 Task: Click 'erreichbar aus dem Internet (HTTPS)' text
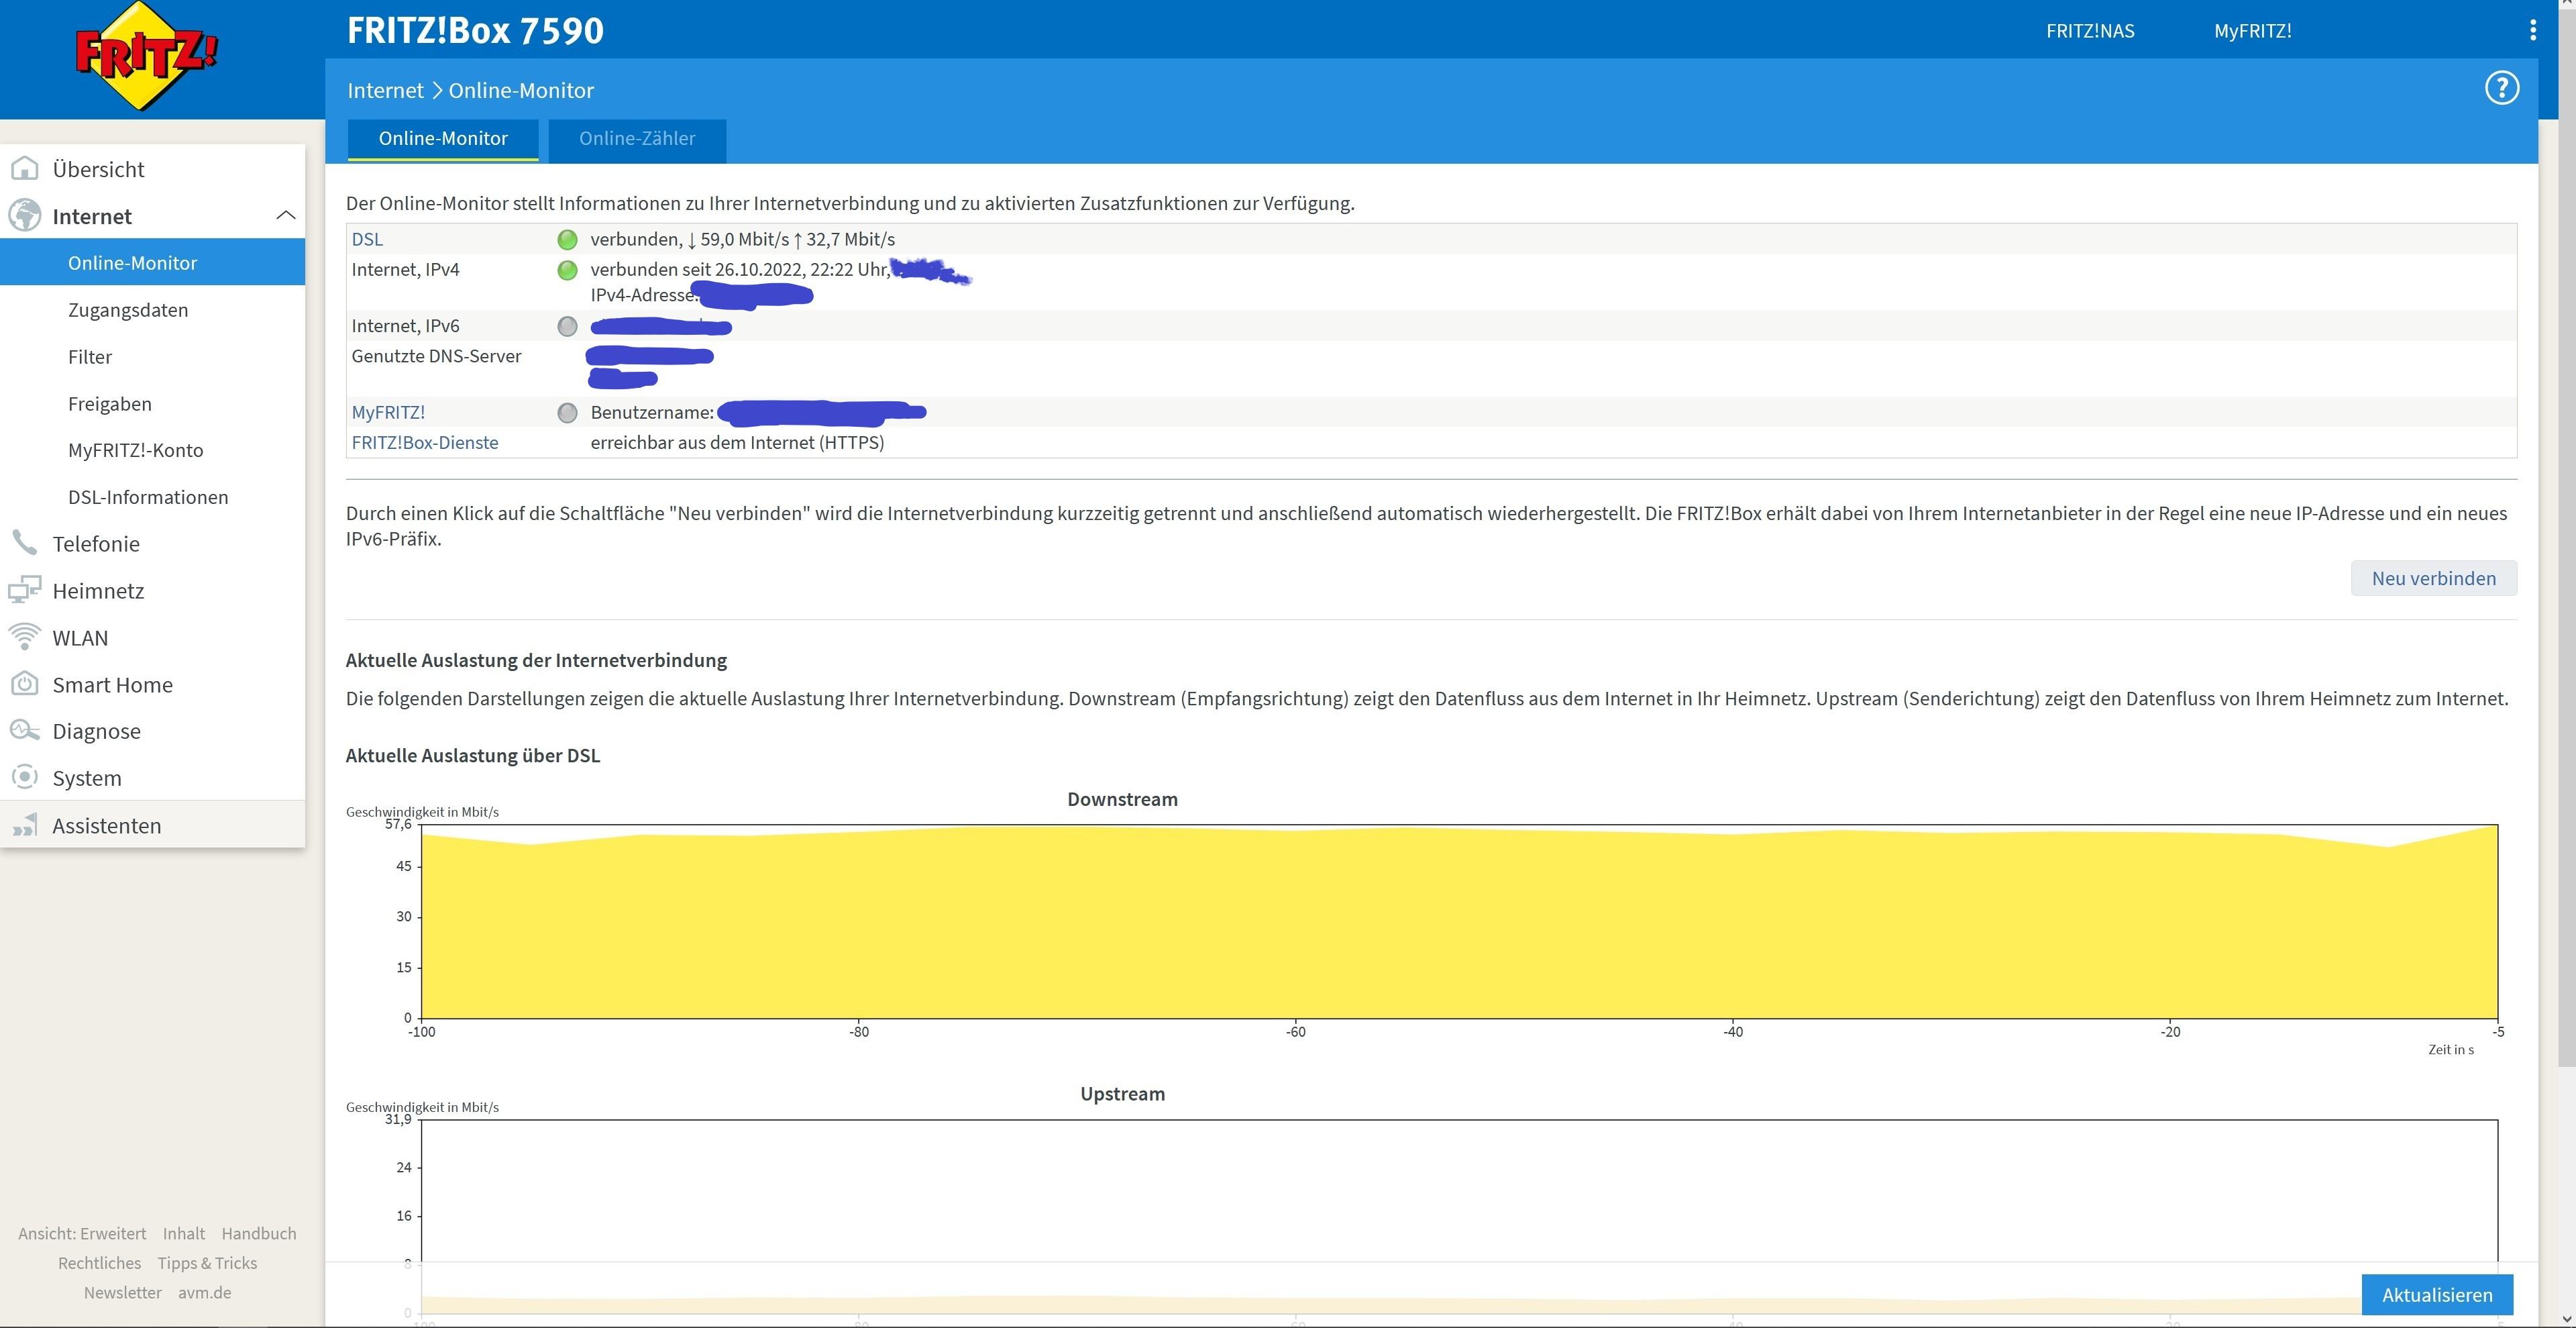[737, 442]
